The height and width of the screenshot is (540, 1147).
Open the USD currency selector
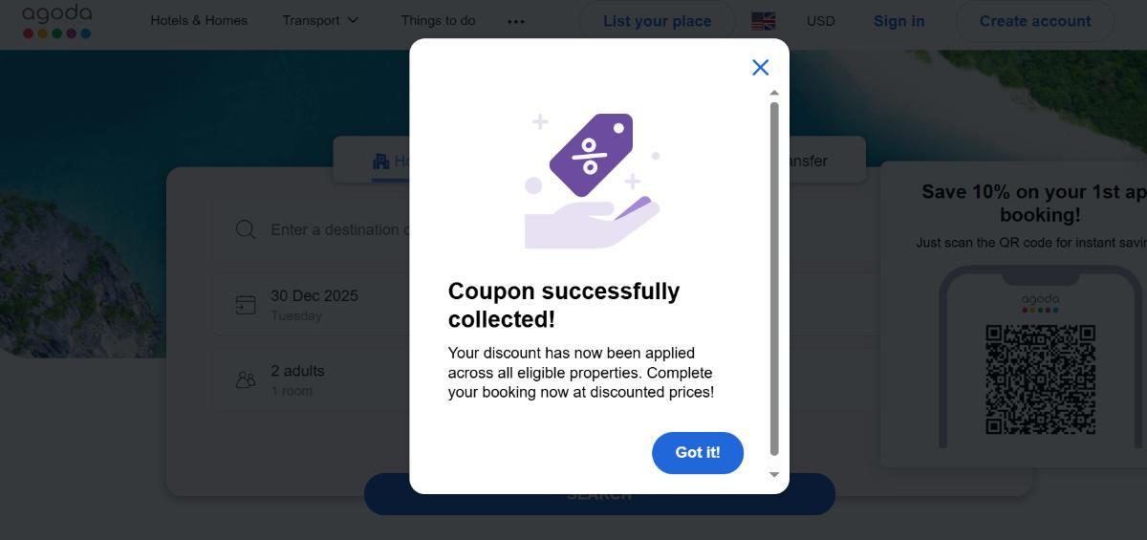tap(820, 21)
